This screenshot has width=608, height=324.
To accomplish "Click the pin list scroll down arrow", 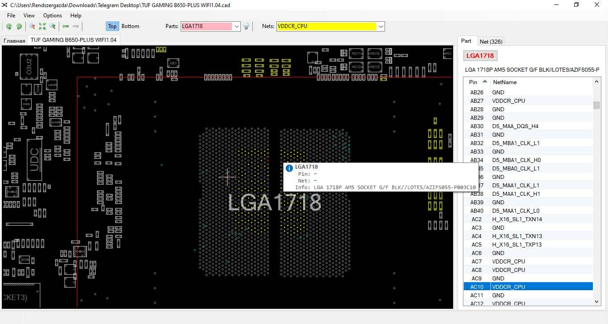I will [597, 302].
